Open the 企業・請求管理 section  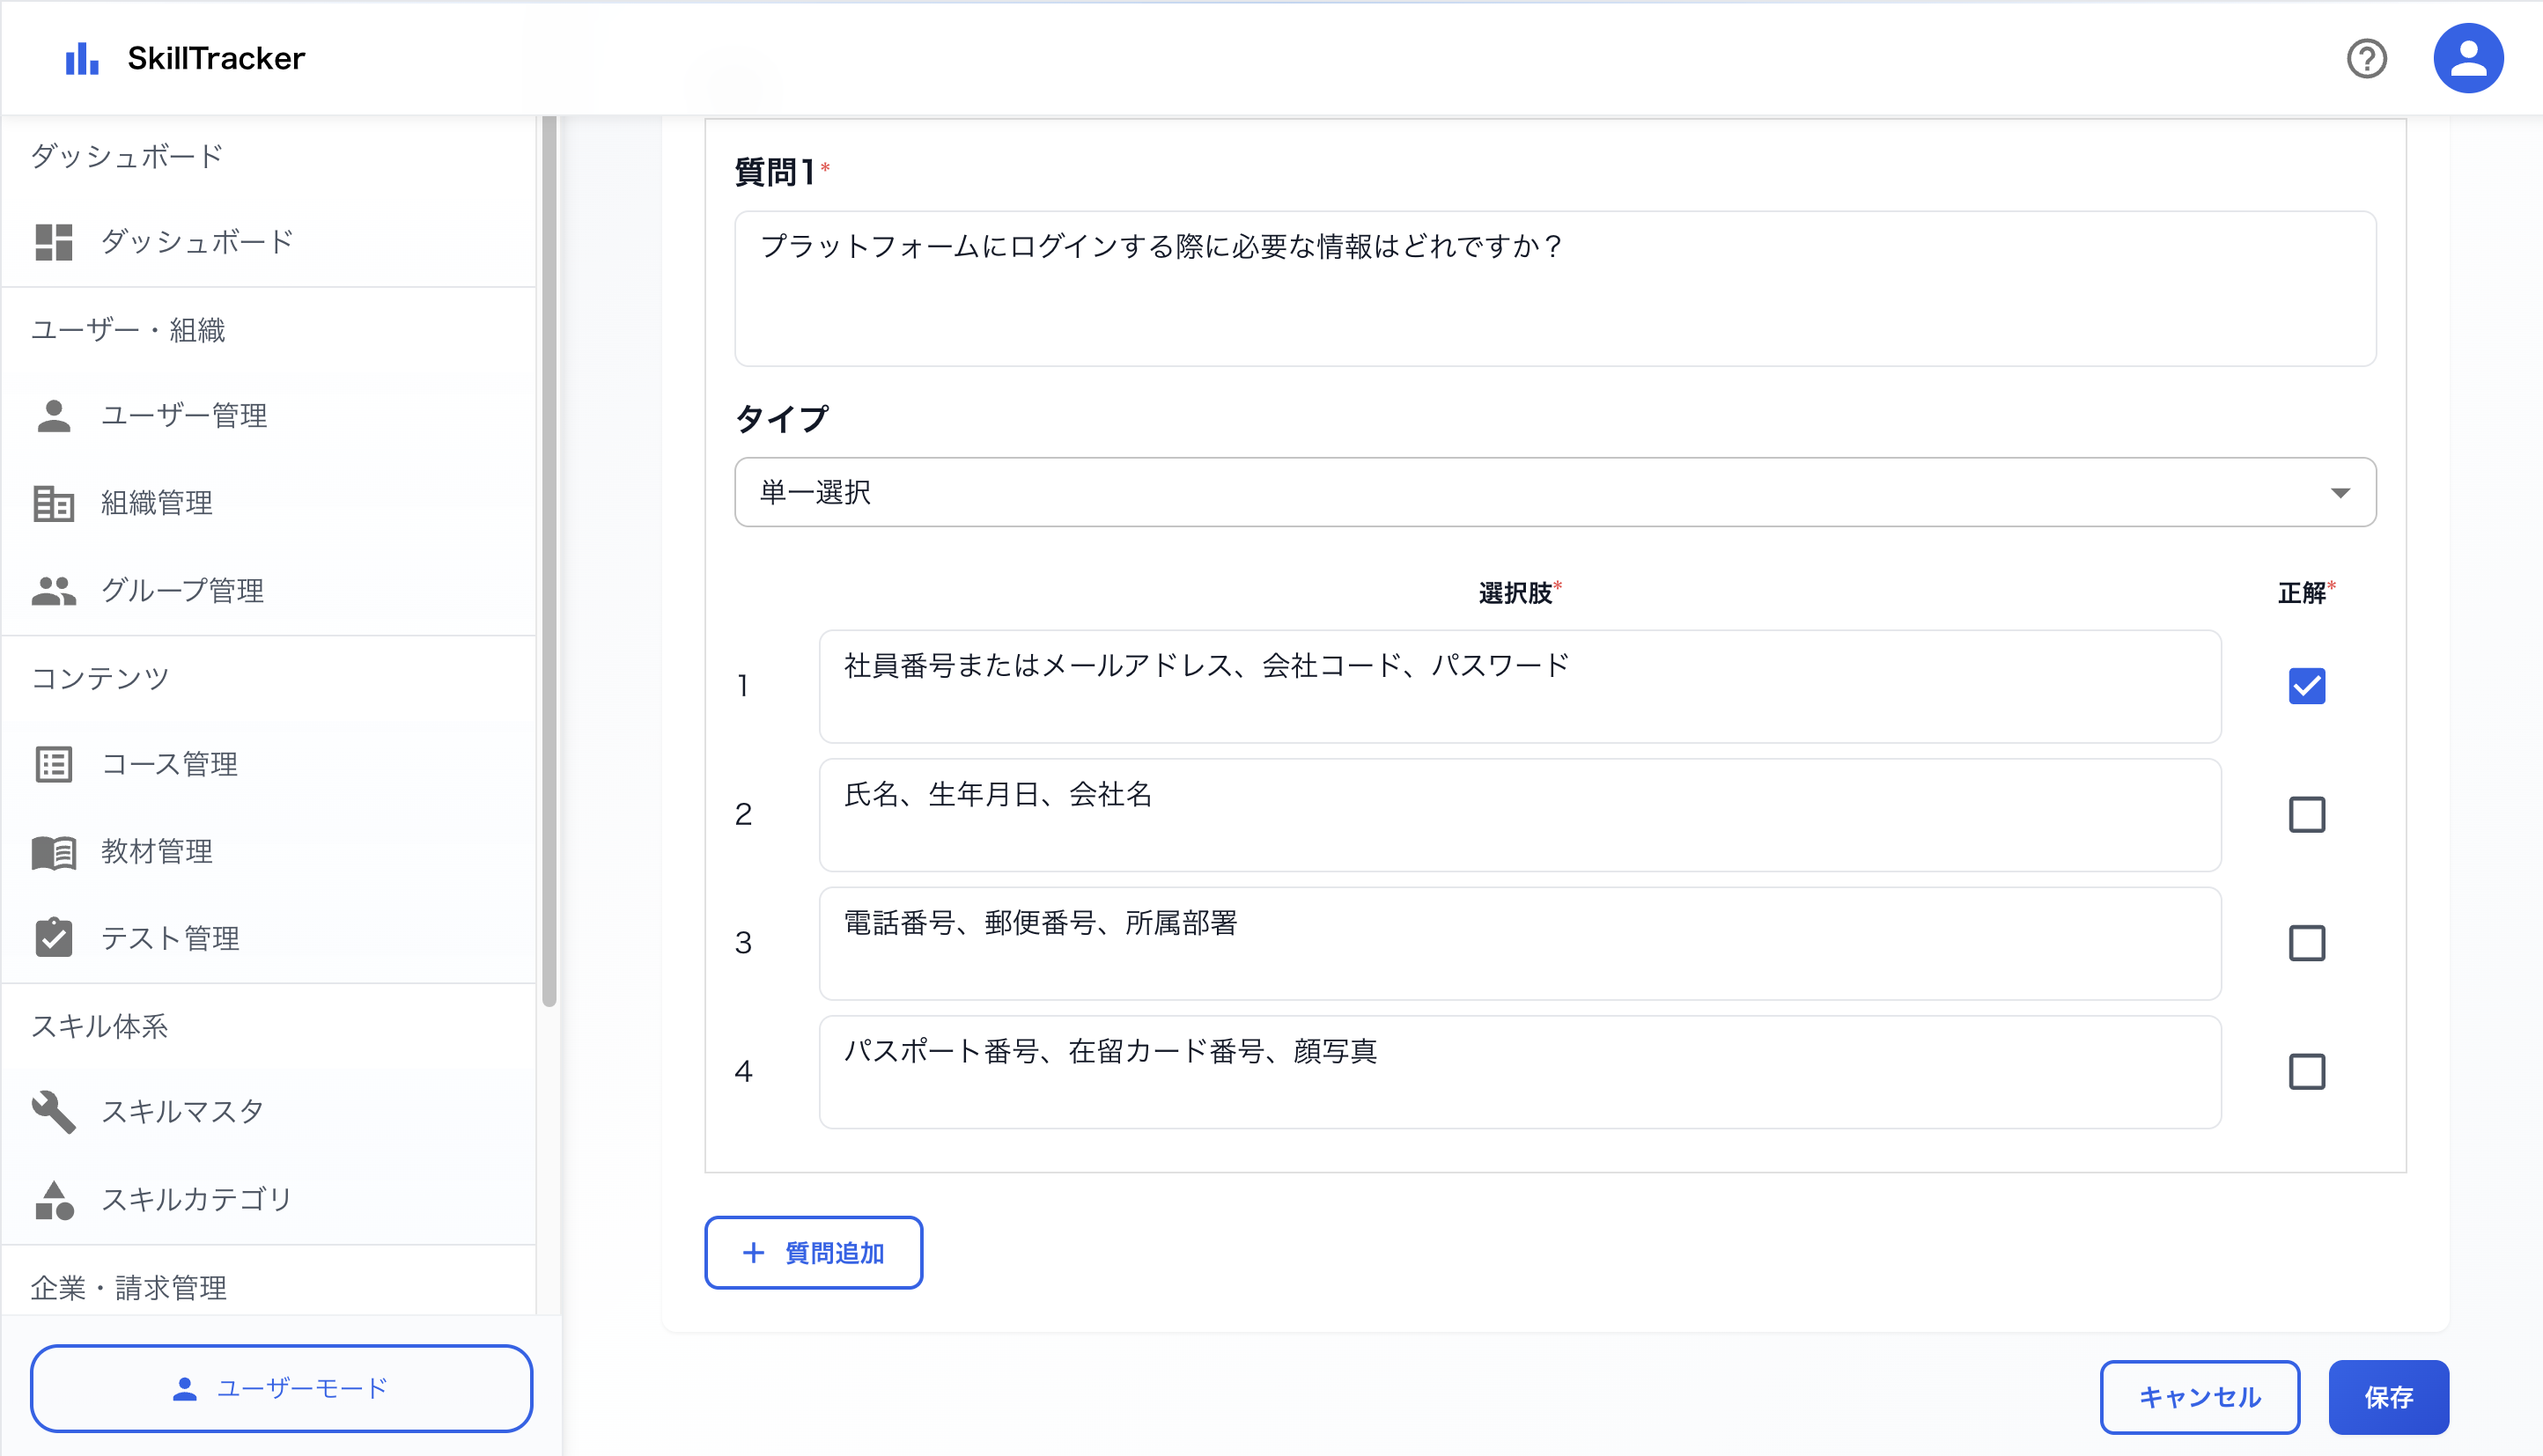pyautogui.click(x=130, y=1287)
